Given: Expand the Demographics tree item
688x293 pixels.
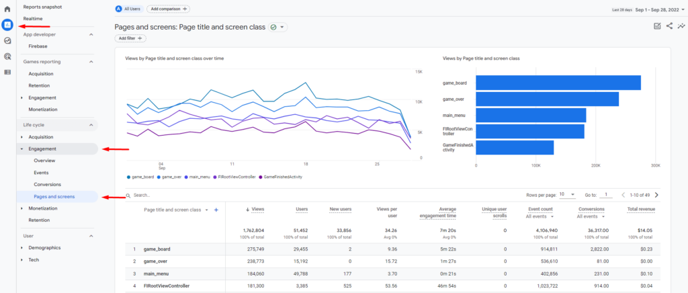Looking at the screenshot, I should point(22,248).
